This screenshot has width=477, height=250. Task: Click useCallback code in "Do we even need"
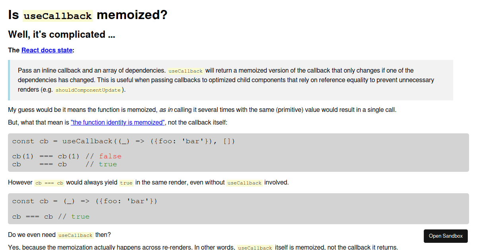coord(76,235)
